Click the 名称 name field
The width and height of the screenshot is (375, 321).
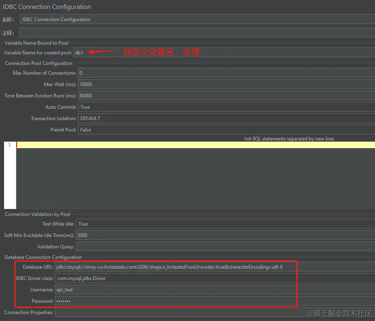click(198, 19)
